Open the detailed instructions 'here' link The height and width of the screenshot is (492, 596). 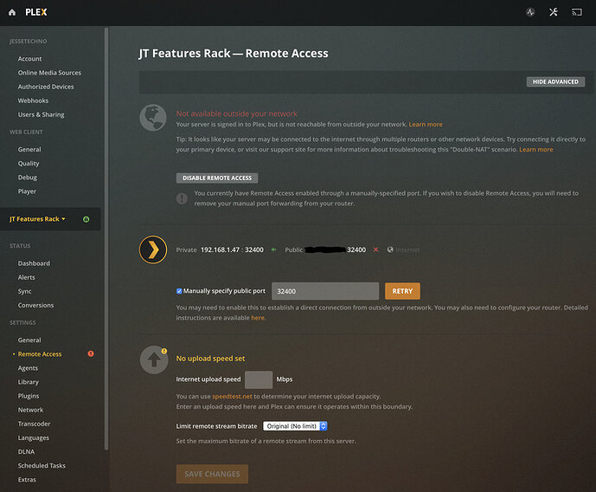[x=257, y=318]
